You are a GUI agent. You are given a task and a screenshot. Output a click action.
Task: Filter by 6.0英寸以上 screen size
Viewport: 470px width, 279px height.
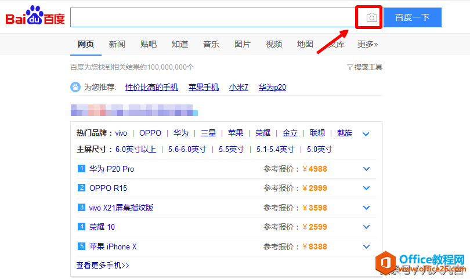pyautogui.click(x=136, y=149)
